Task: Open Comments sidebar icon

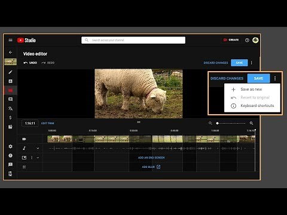Action: pyautogui.click(x=10, y=99)
